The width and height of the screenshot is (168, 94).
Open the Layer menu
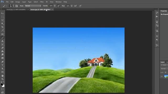coord(24,2)
